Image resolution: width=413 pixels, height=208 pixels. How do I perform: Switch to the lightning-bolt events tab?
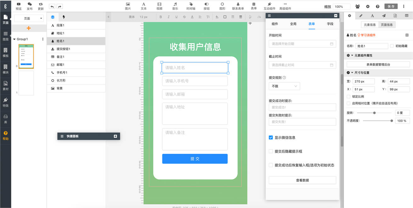(64, 17)
